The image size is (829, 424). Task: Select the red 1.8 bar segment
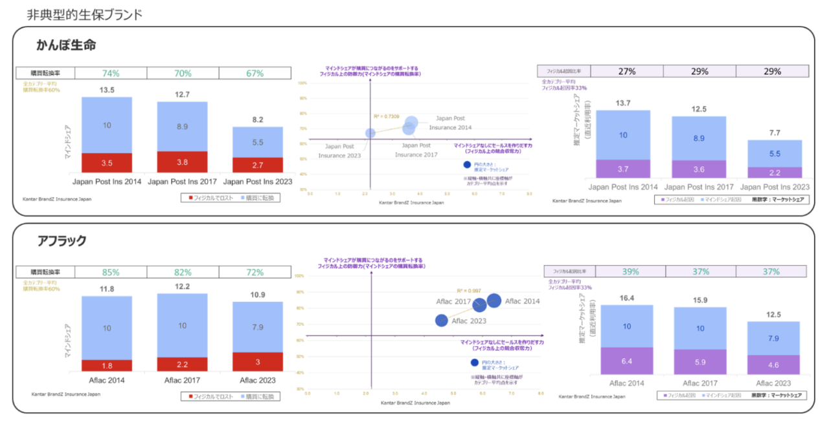pos(106,365)
